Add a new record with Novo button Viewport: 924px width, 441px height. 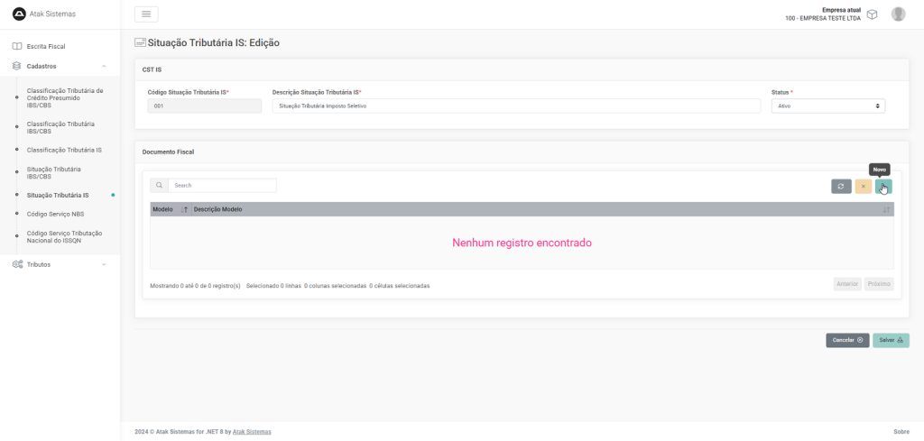[x=883, y=186]
